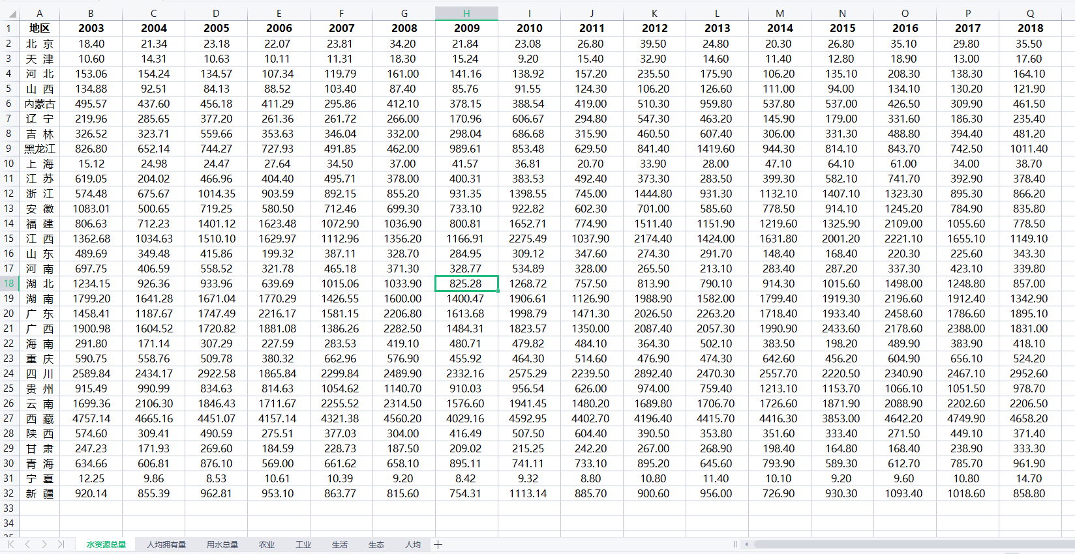Select cell with value 606.81
Image resolution: width=1075 pixels, height=554 pixels.
154,463
